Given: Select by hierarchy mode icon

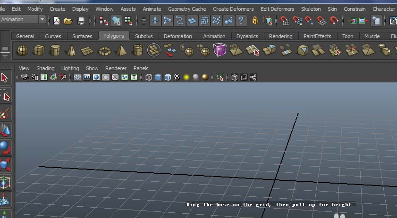Looking at the screenshot, I should [x=103, y=21].
